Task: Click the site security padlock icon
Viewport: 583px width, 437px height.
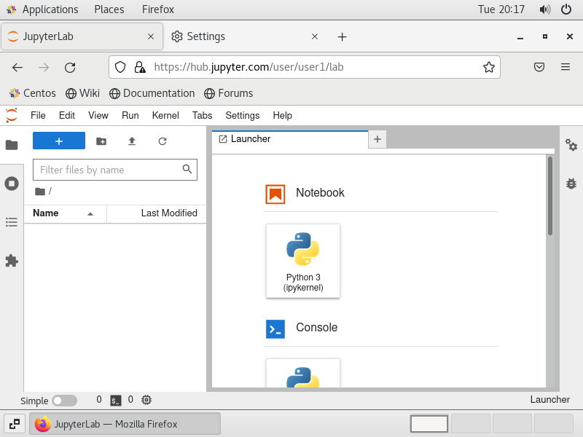Action: pos(140,67)
